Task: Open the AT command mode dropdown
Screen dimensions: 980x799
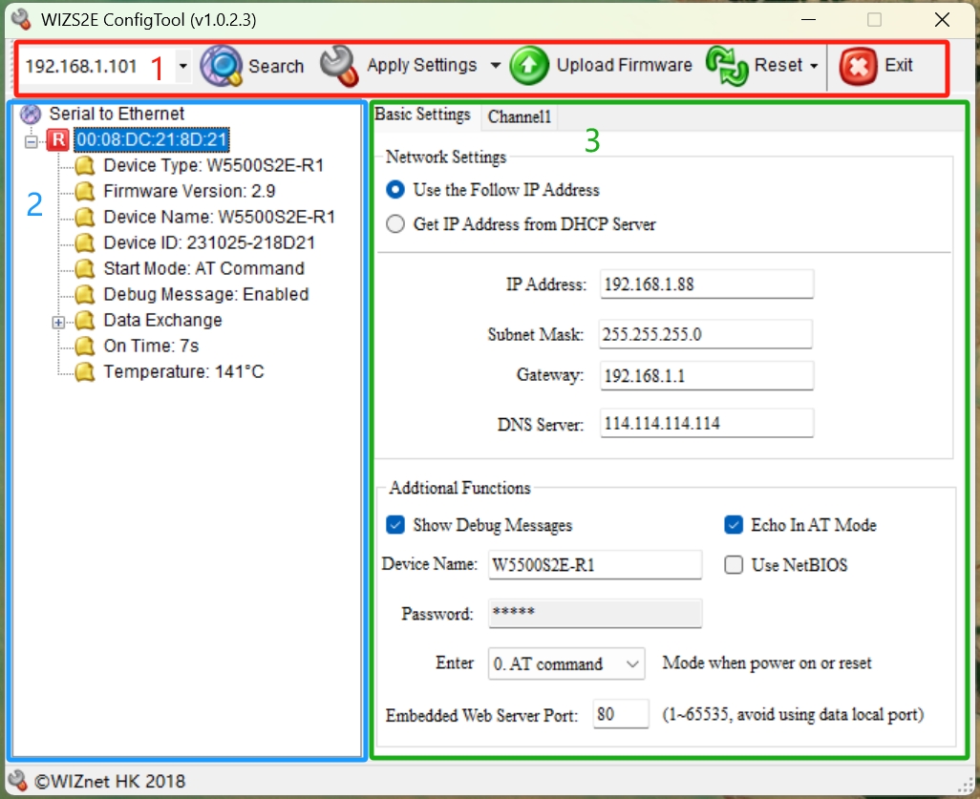Action: pos(632,664)
